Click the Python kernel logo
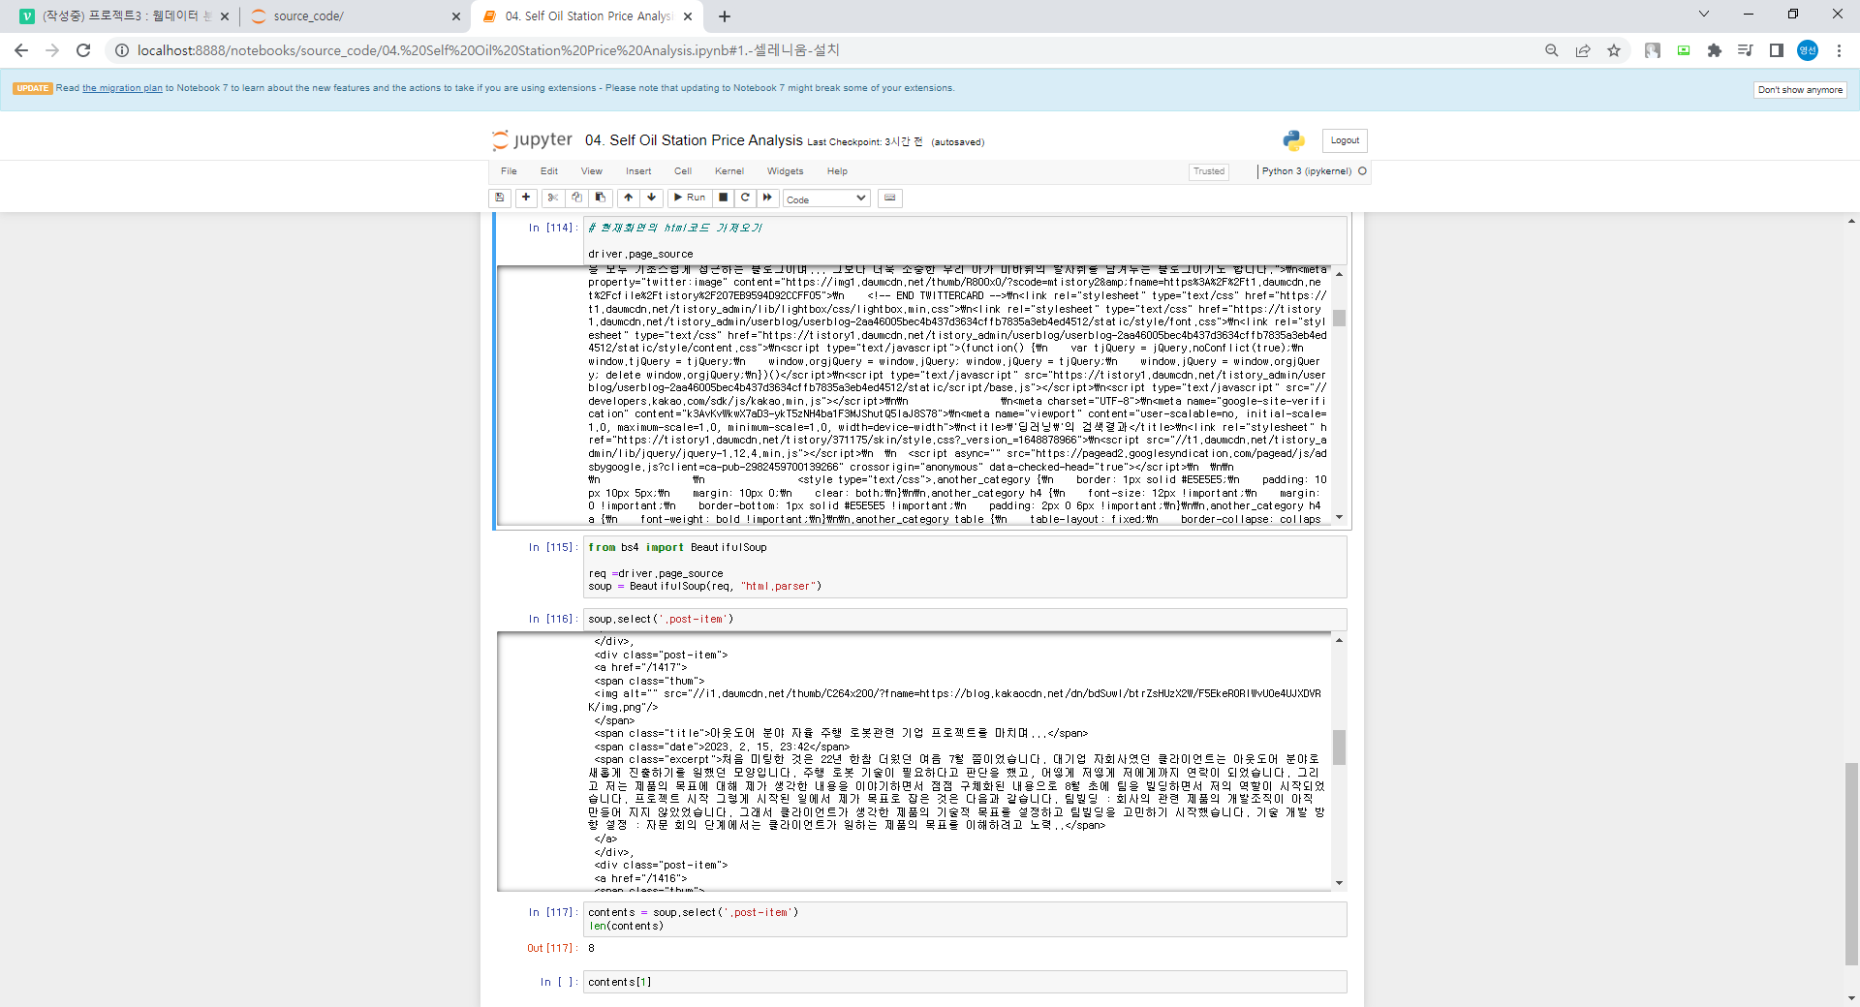This screenshot has height=1007, width=1860. (1293, 140)
